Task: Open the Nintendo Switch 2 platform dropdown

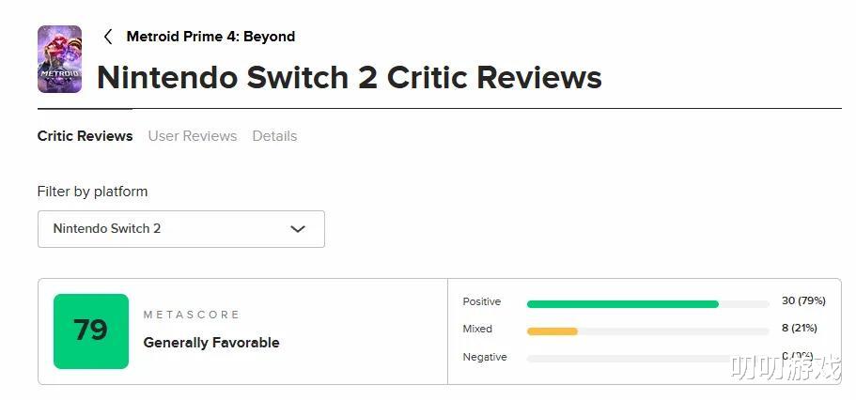Action: click(x=180, y=229)
